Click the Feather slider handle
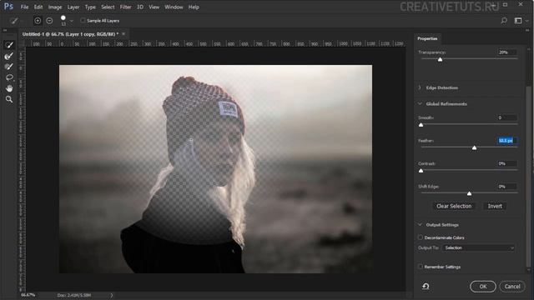Viewport: 534px width, 300px height. pyautogui.click(x=474, y=148)
